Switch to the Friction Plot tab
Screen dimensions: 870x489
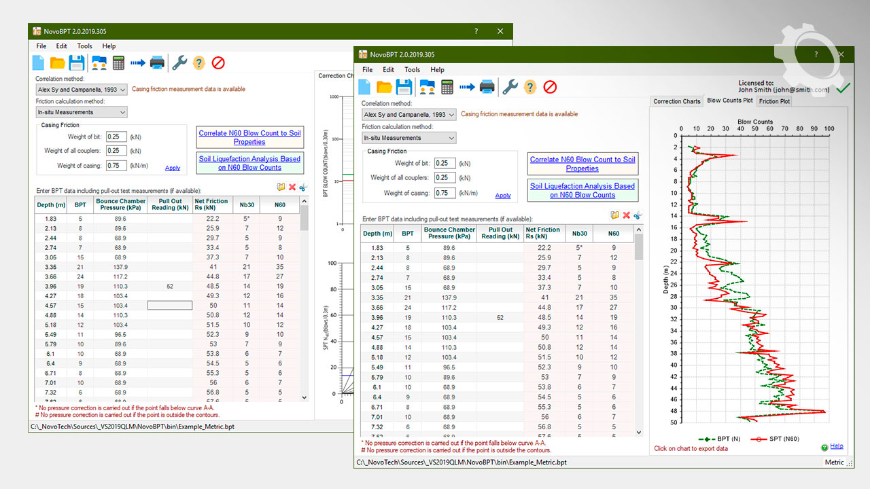click(x=774, y=101)
